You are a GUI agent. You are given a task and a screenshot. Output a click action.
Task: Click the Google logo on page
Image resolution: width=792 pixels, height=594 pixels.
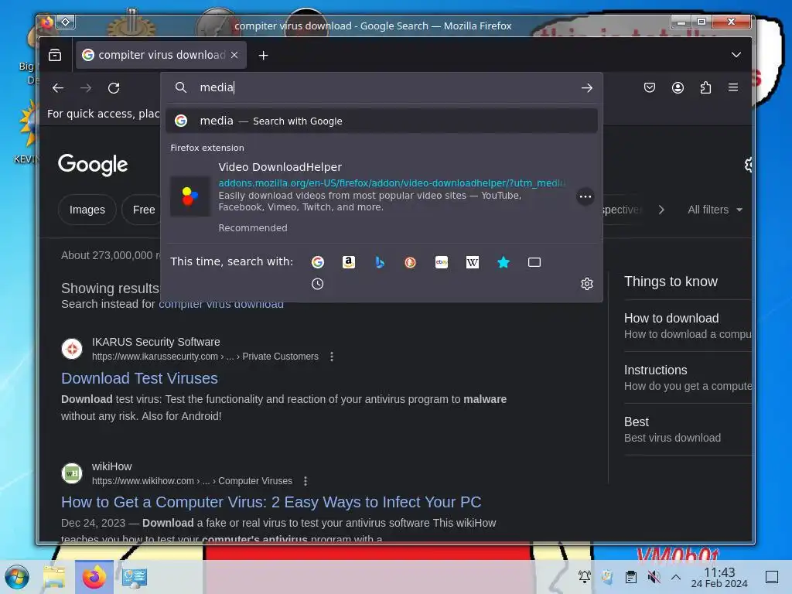point(93,166)
